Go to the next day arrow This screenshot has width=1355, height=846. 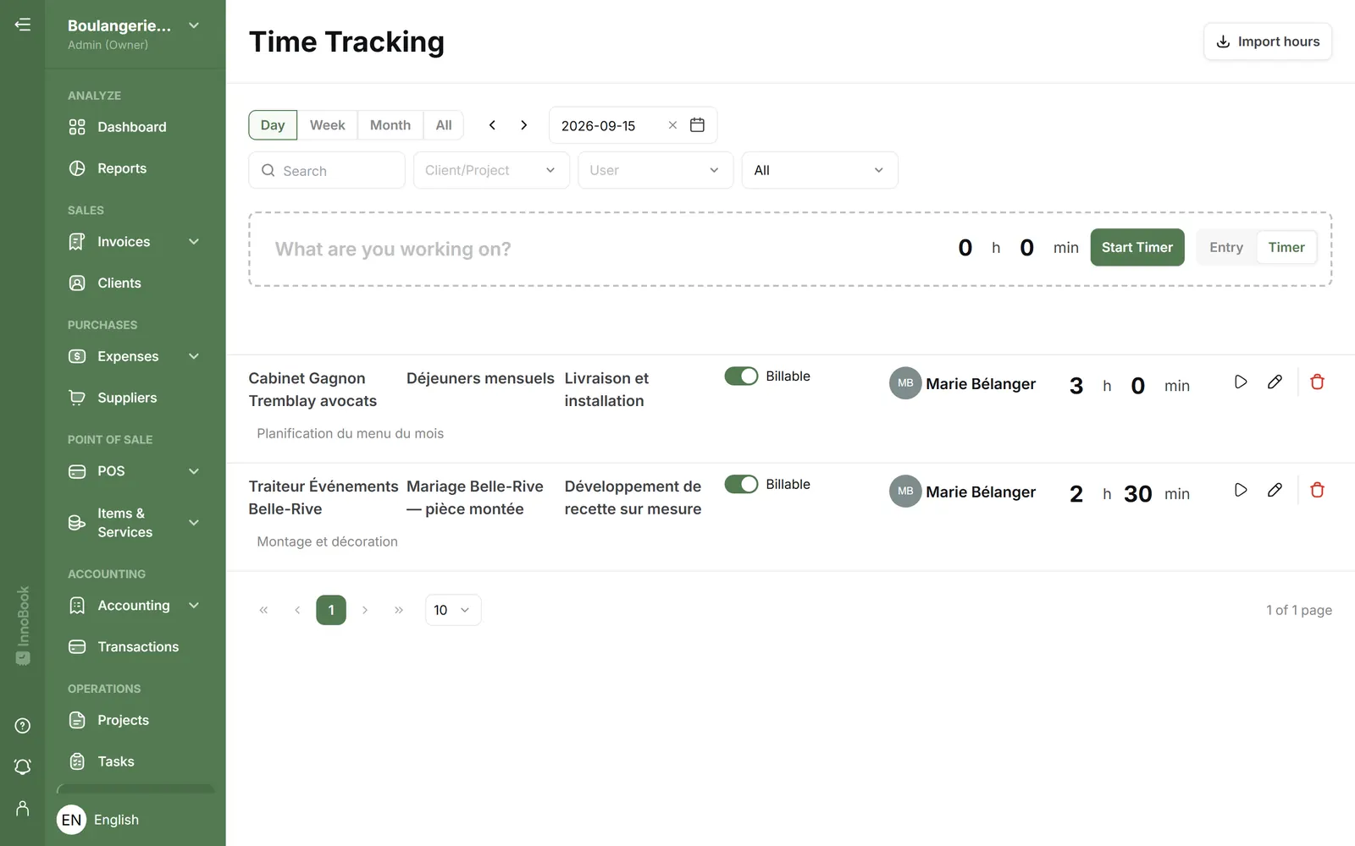[524, 125]
